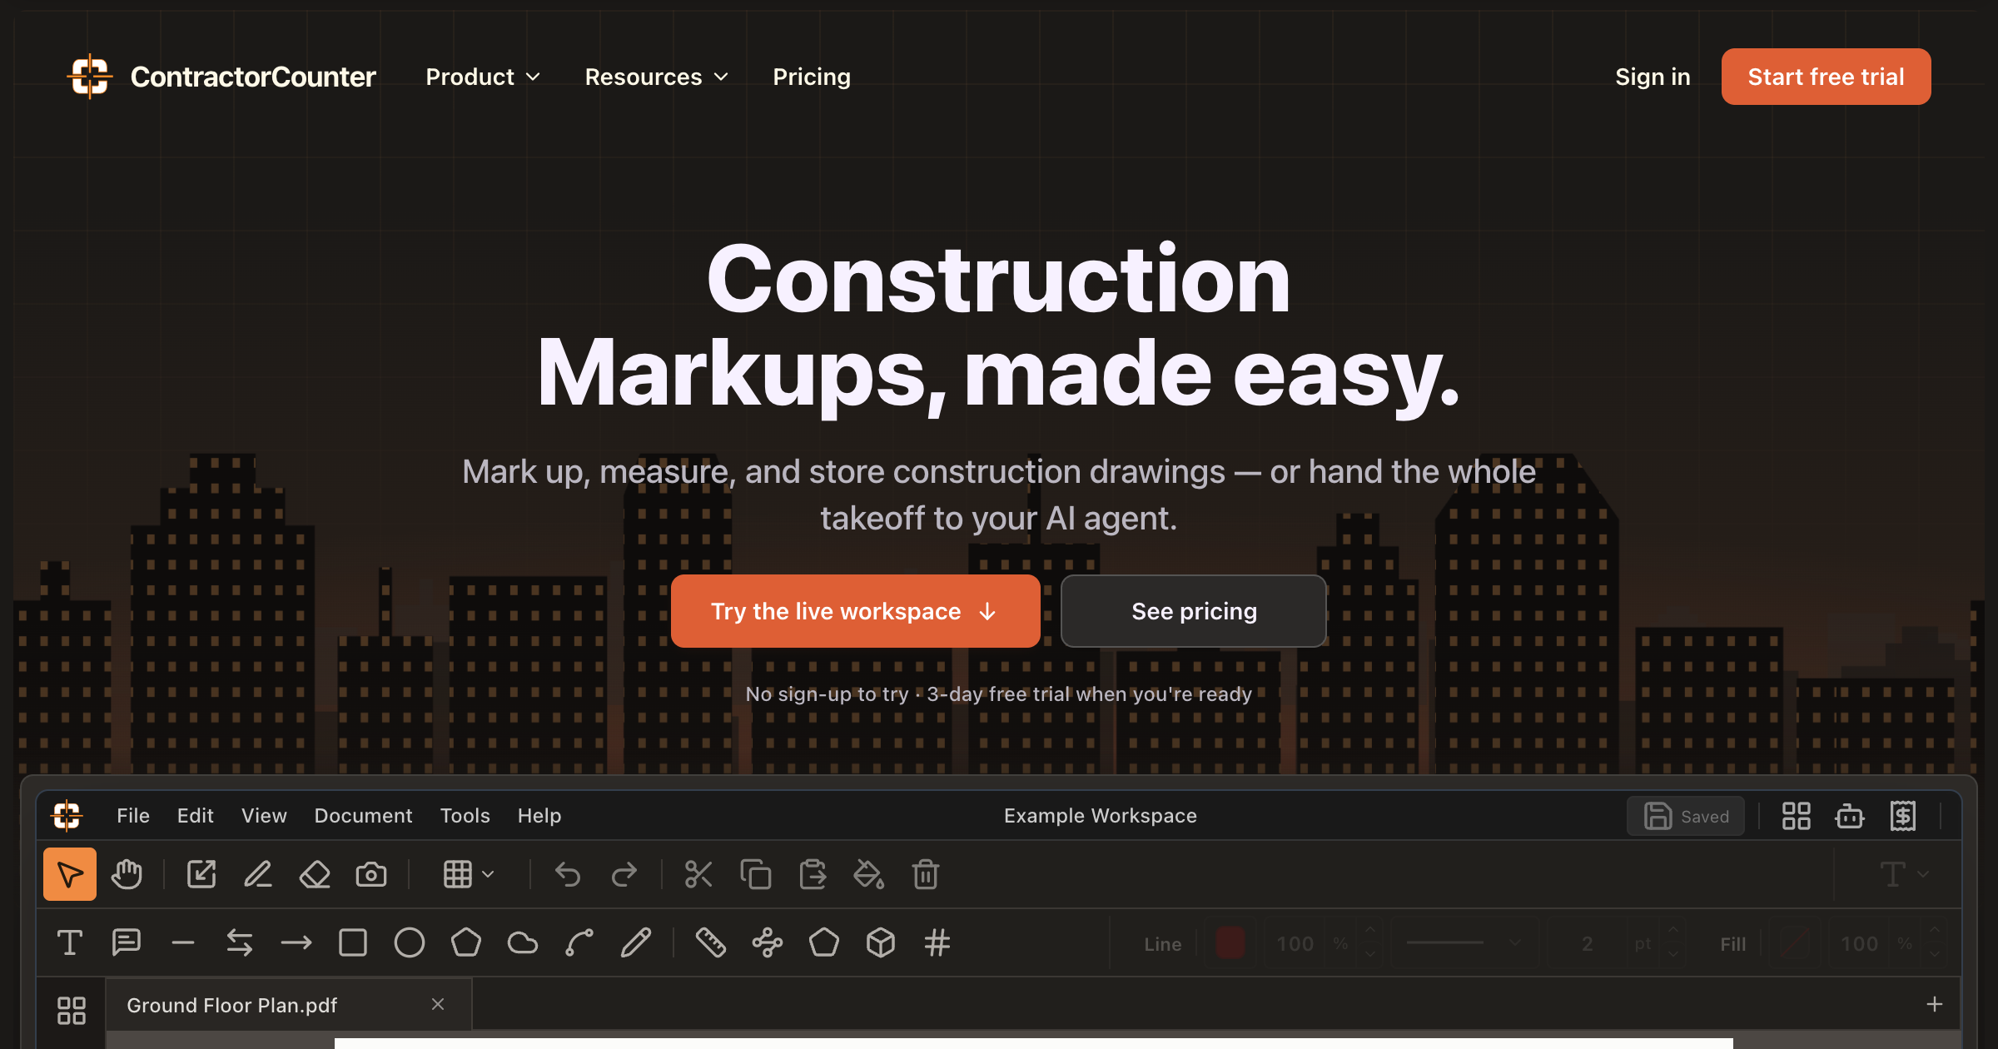Open workspace grid view in title bar
This screenshot has width=1998, height=1049.
[x=1797, y=816]
